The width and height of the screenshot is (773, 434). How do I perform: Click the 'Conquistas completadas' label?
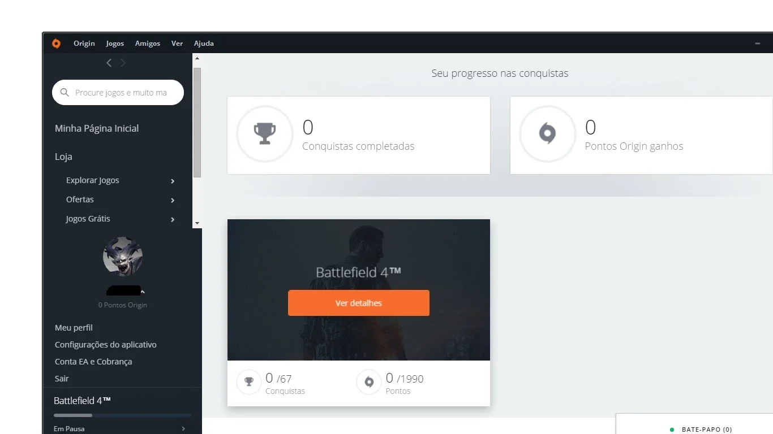pos(358,146)
